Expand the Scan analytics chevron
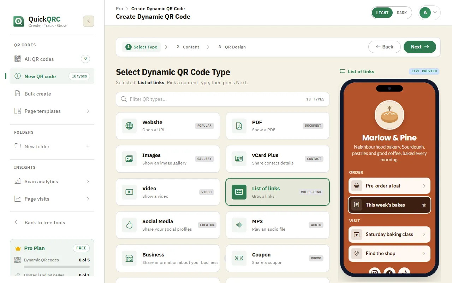The height and width of the screenshot is (283, 452). coord(88,181)
